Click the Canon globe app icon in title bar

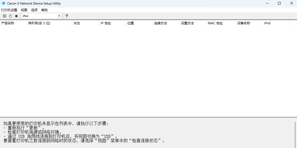(3, 3)
